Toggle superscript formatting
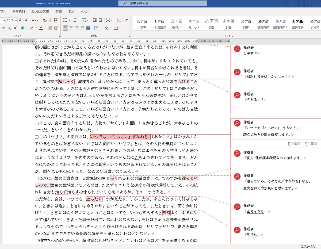The height and width of the screenshot is (249, 321). point(16,28)
